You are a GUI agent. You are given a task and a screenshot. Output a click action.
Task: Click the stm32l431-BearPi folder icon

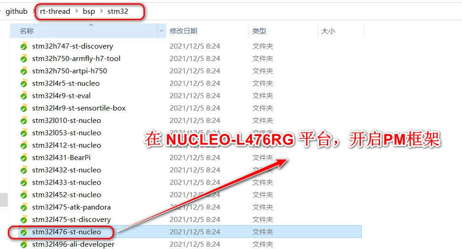click(x=24, y=158)
